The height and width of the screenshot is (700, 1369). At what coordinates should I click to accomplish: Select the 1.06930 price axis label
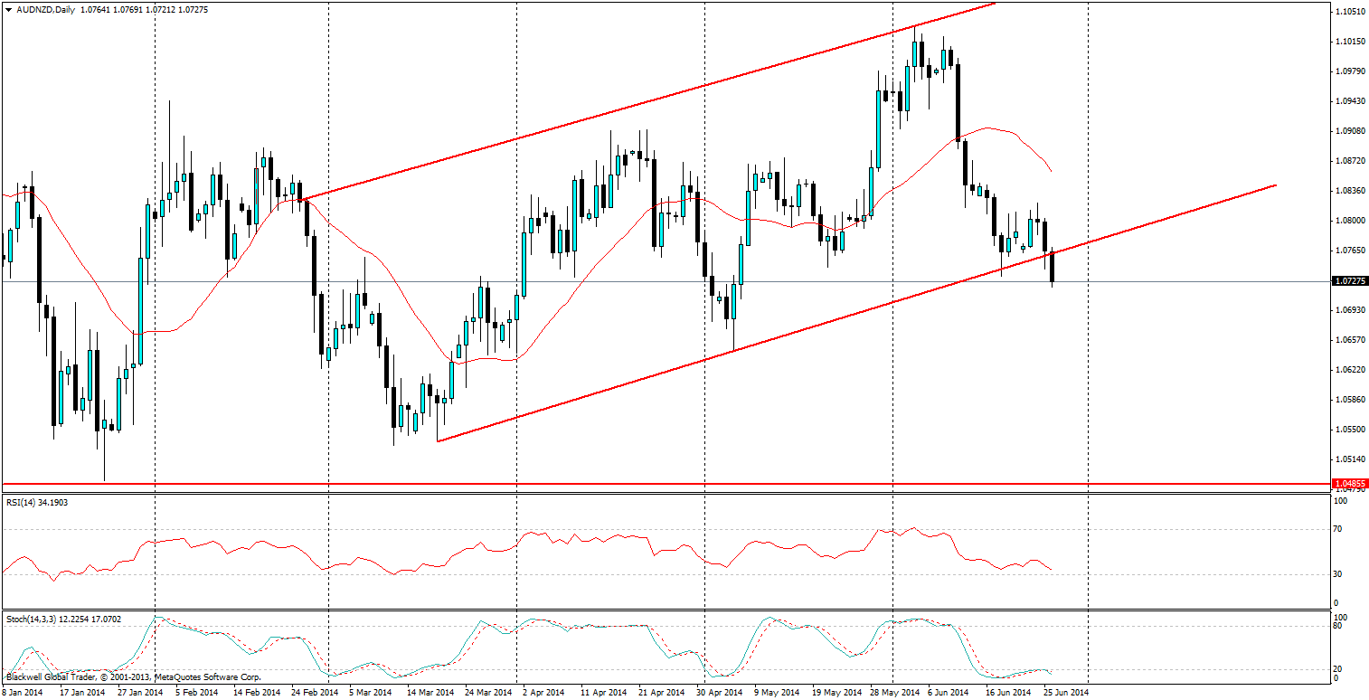[x=1350, y=310]
